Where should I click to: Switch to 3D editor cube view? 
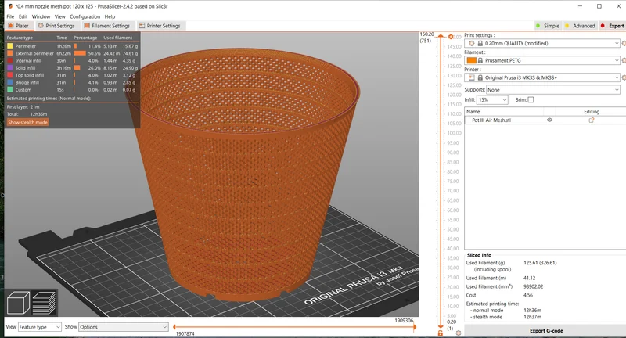click(18, 303)
